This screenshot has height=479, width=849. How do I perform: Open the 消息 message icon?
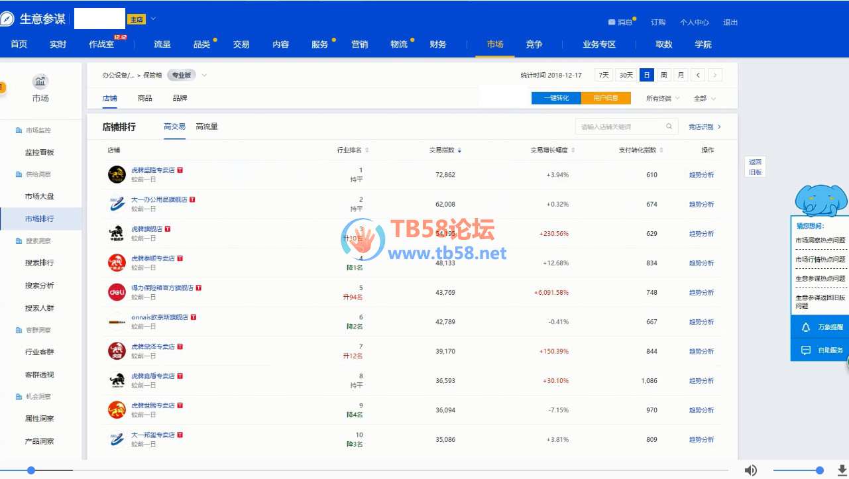point(612,23)
